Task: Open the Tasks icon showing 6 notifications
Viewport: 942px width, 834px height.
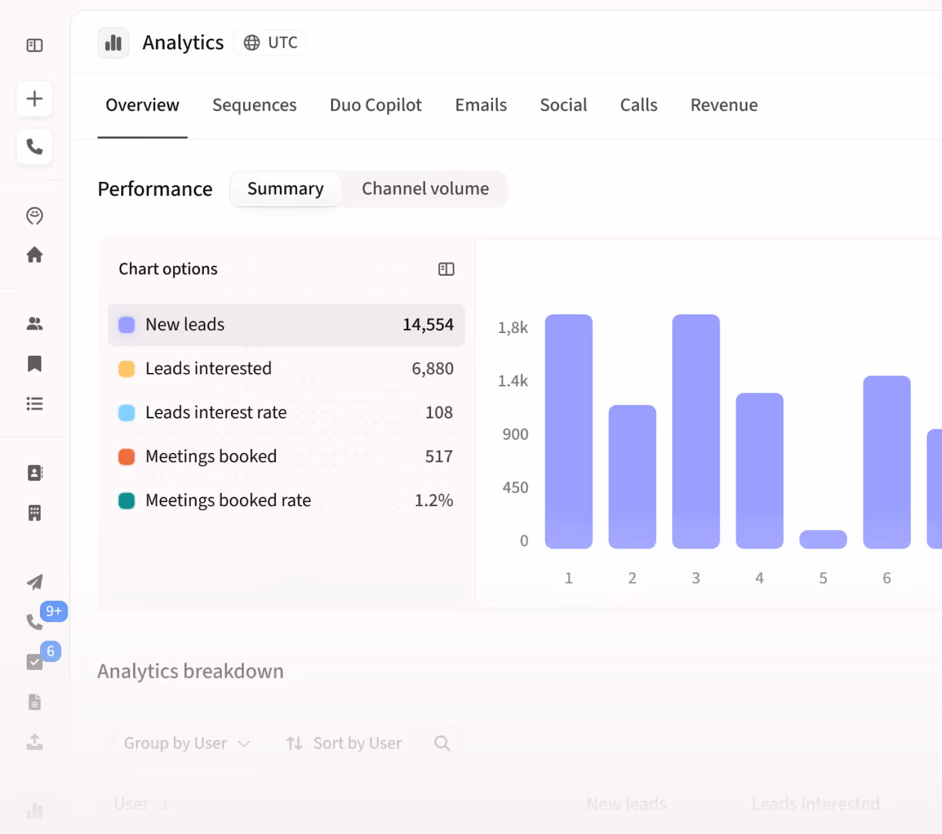Action: click(34, 661)
